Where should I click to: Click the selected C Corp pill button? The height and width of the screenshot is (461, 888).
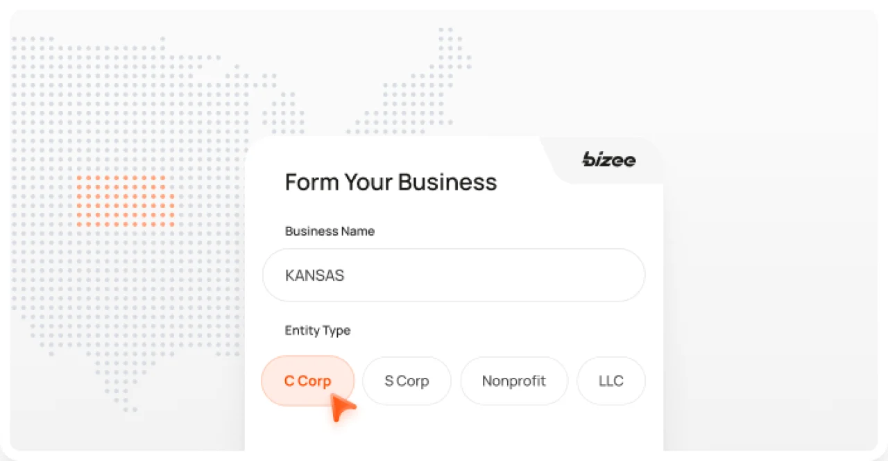307,381
